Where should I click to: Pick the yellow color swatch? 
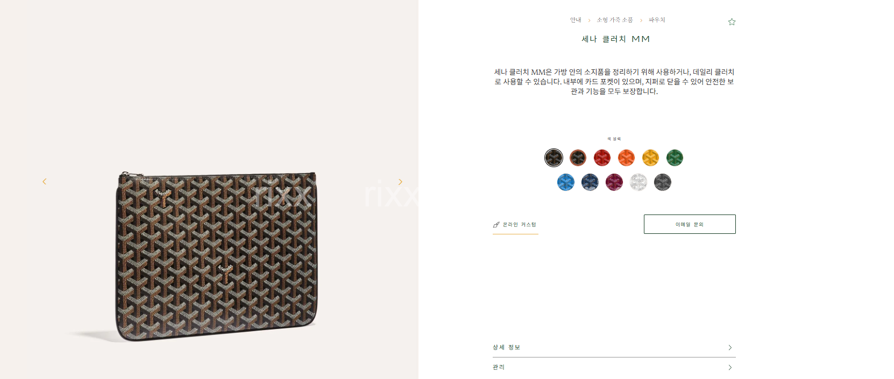click(x=650, y=158)
